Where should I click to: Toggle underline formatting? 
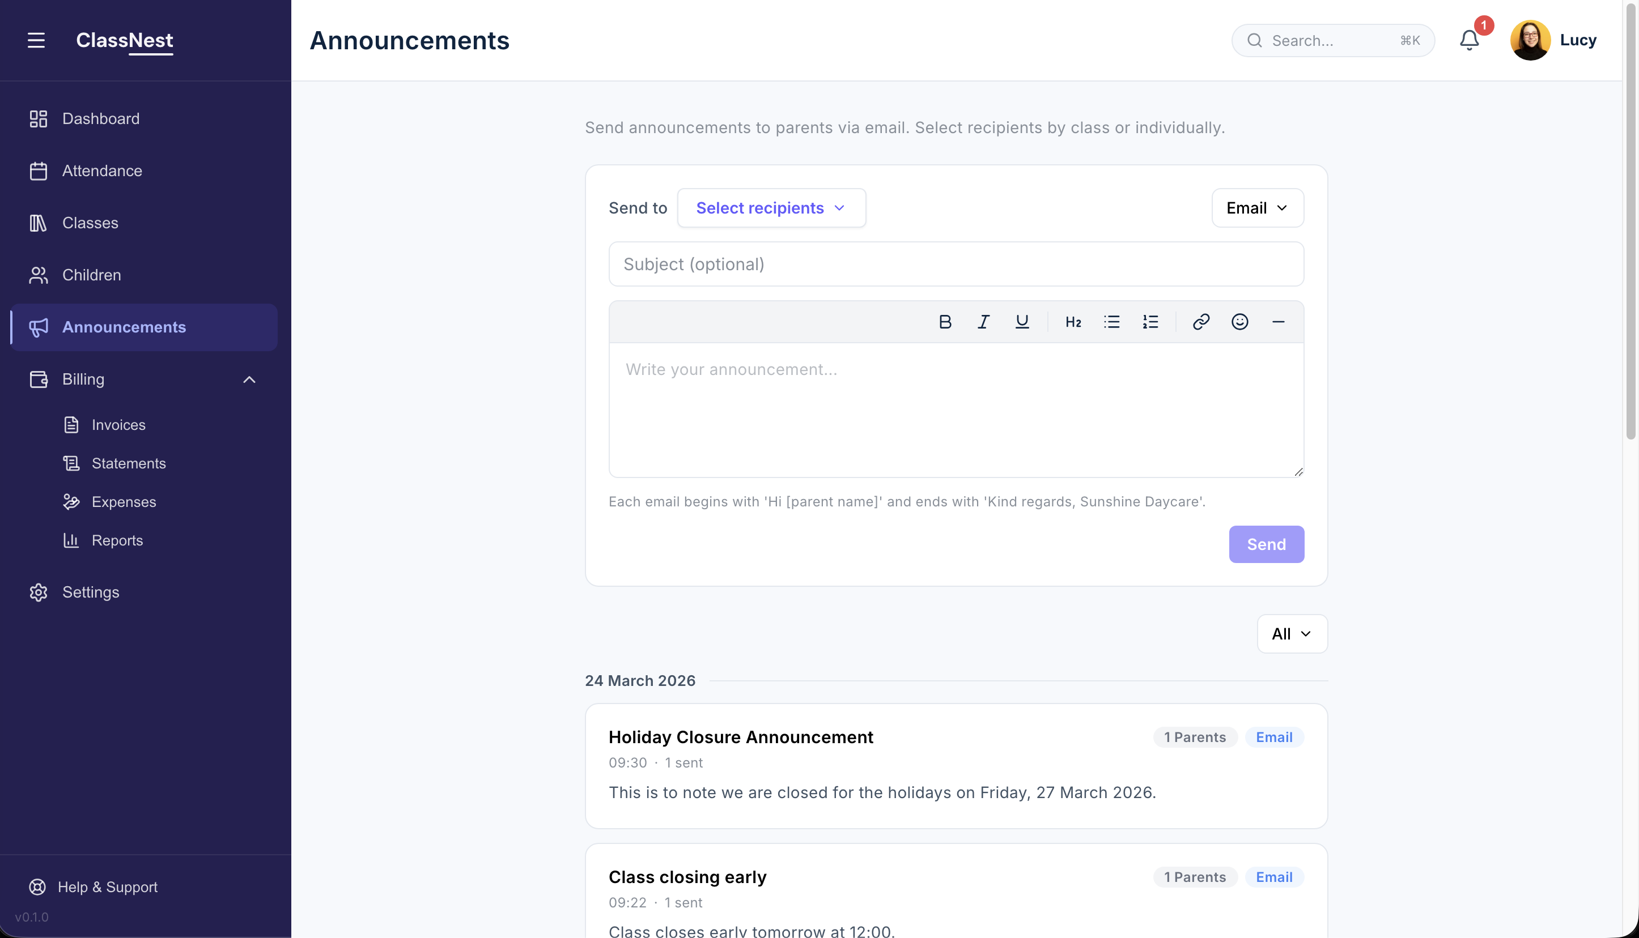[1022, 322]
